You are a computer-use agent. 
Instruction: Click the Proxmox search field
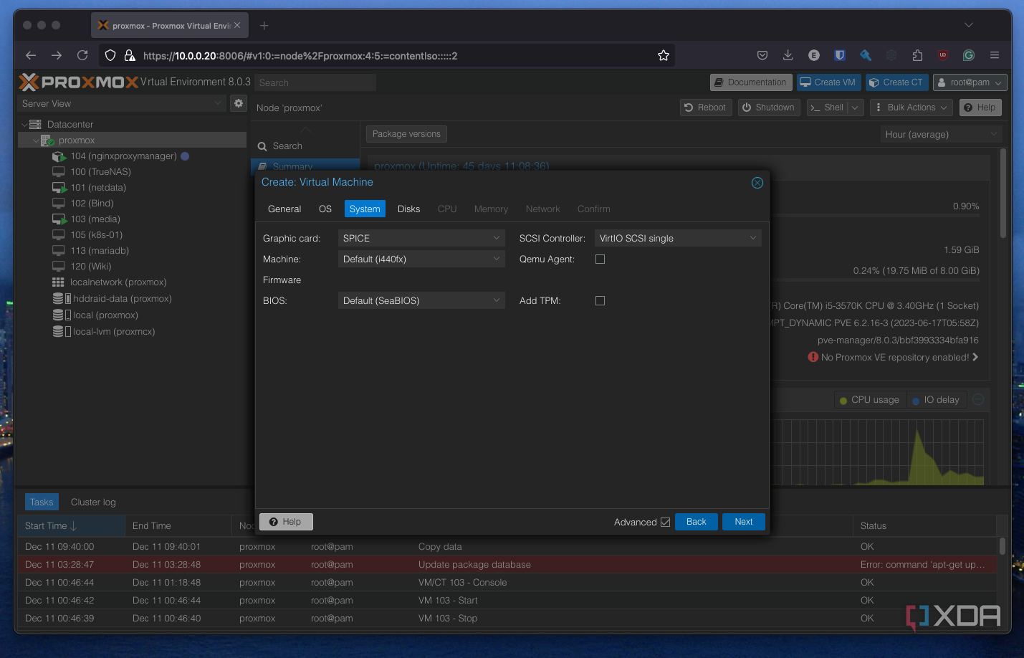coord(315,82)
